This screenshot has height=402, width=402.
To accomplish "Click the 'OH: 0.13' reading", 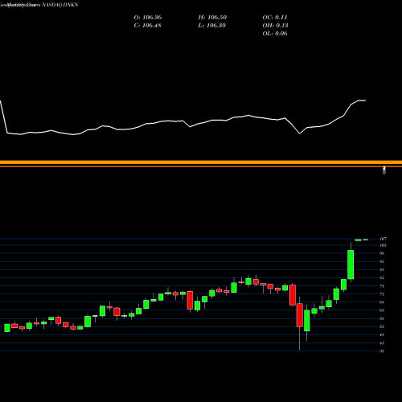I will pyautogui.click(x=275, y=26).
